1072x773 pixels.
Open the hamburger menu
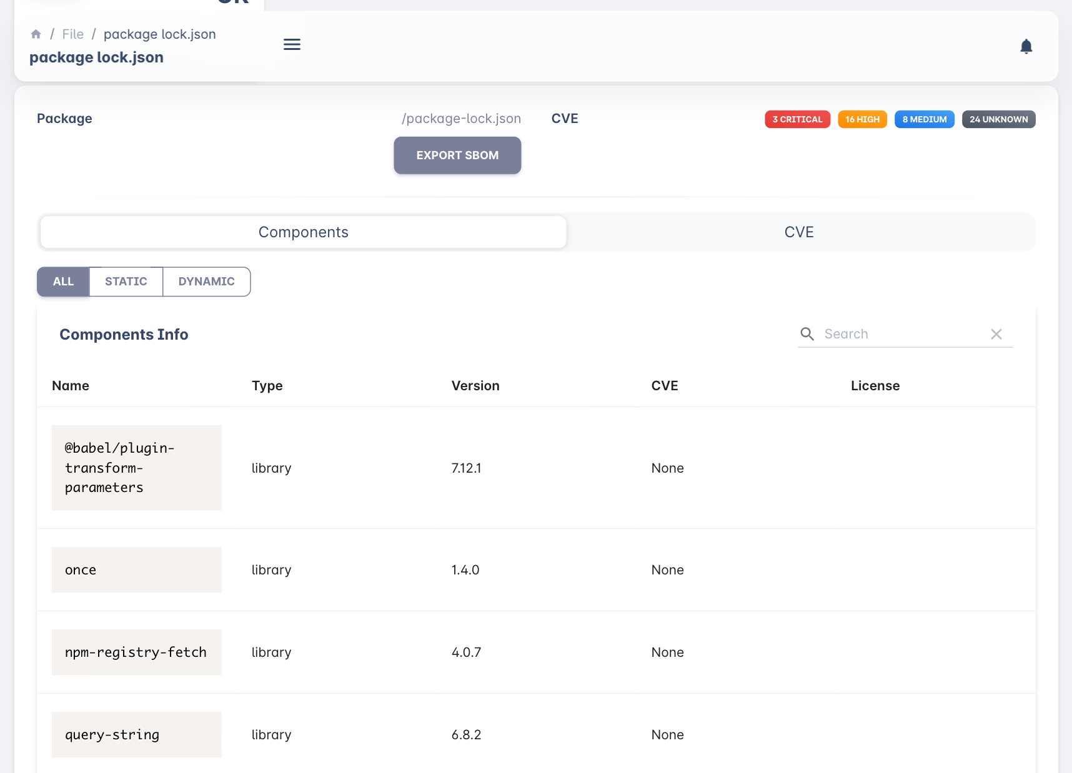(x=292, y=44)
